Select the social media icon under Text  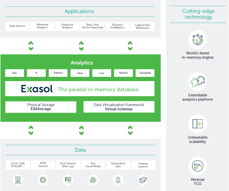93,180
